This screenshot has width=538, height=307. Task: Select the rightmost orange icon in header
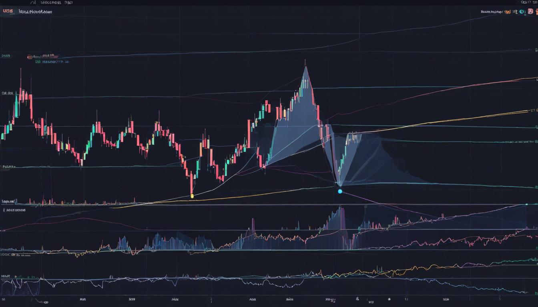(537, 12)
